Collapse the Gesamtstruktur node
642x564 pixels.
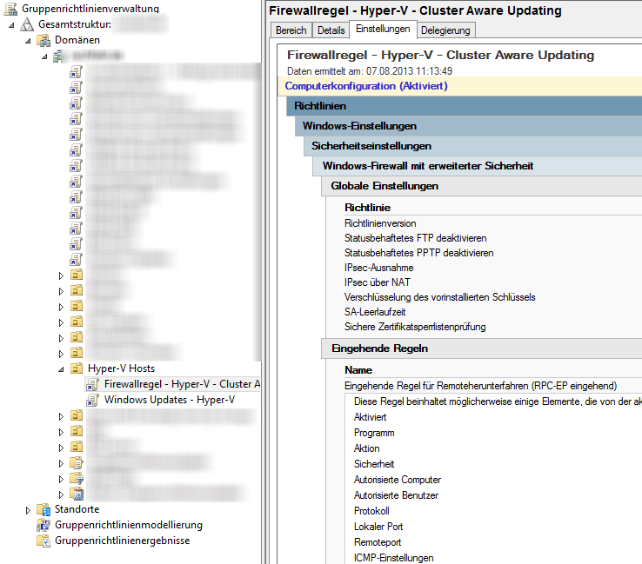[11, 25]
